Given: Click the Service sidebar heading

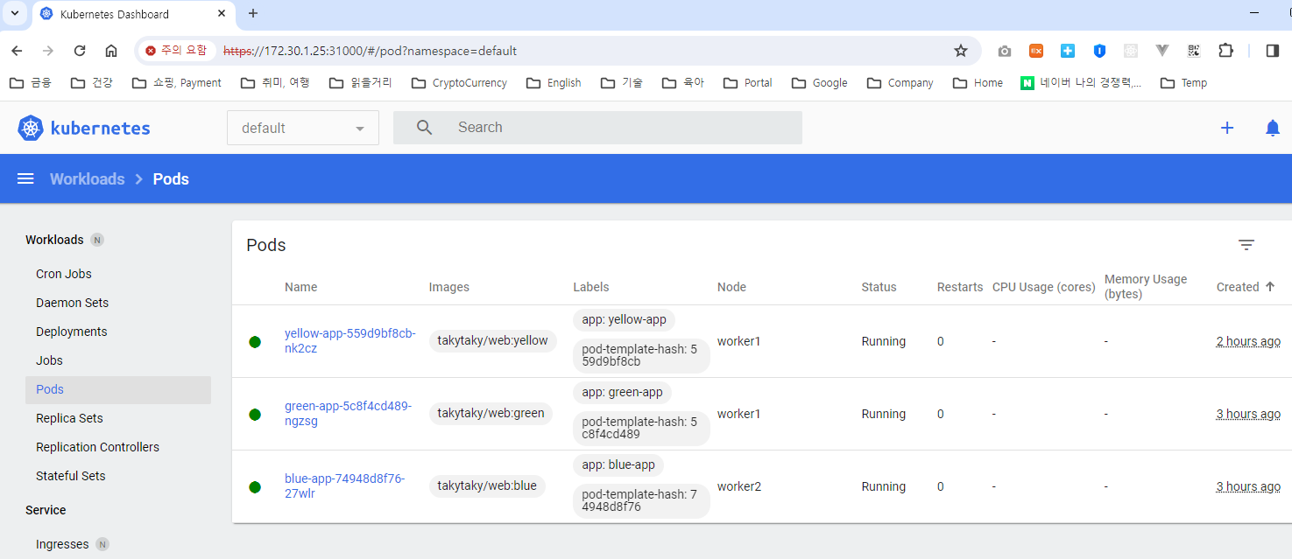Looking at the screenshot, I should [x=46, y=510].
